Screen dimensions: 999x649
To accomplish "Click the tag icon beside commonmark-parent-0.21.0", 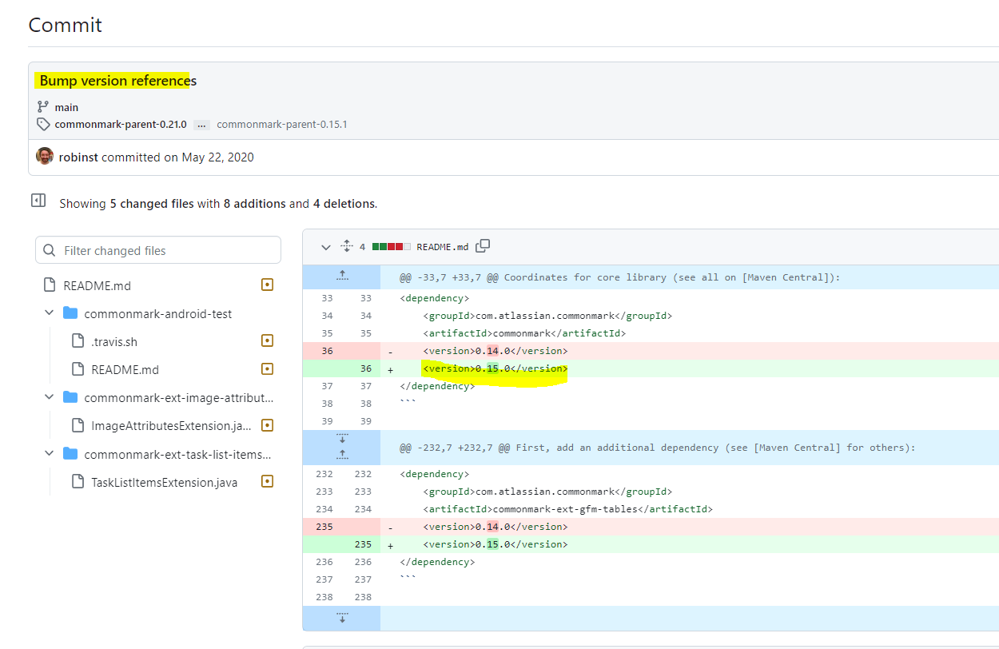I will pyautogui.click(x=43, y=125).
